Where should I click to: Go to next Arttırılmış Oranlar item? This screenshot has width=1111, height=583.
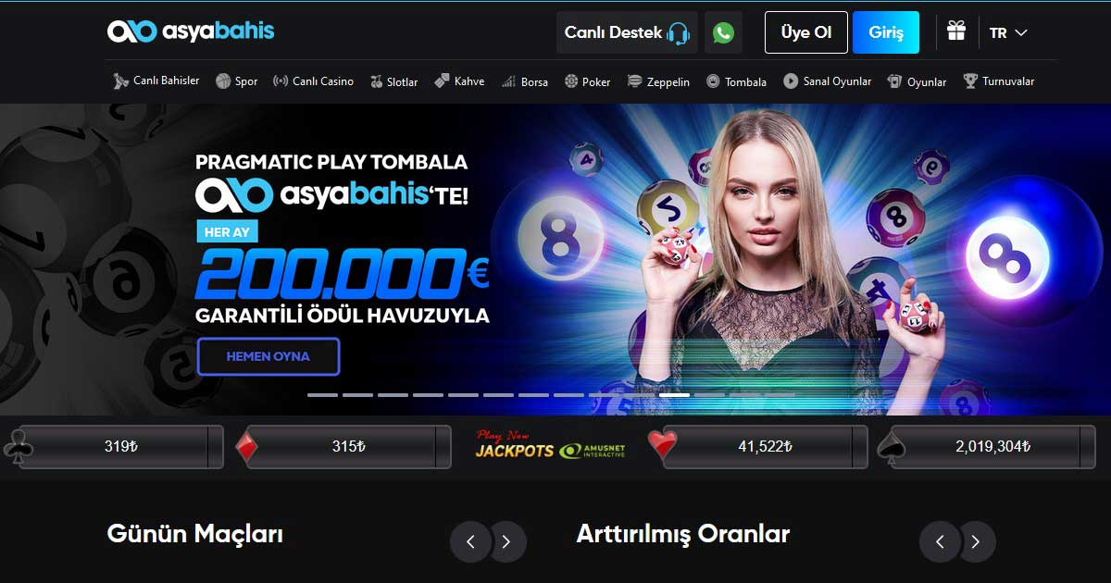pos(975,542)
